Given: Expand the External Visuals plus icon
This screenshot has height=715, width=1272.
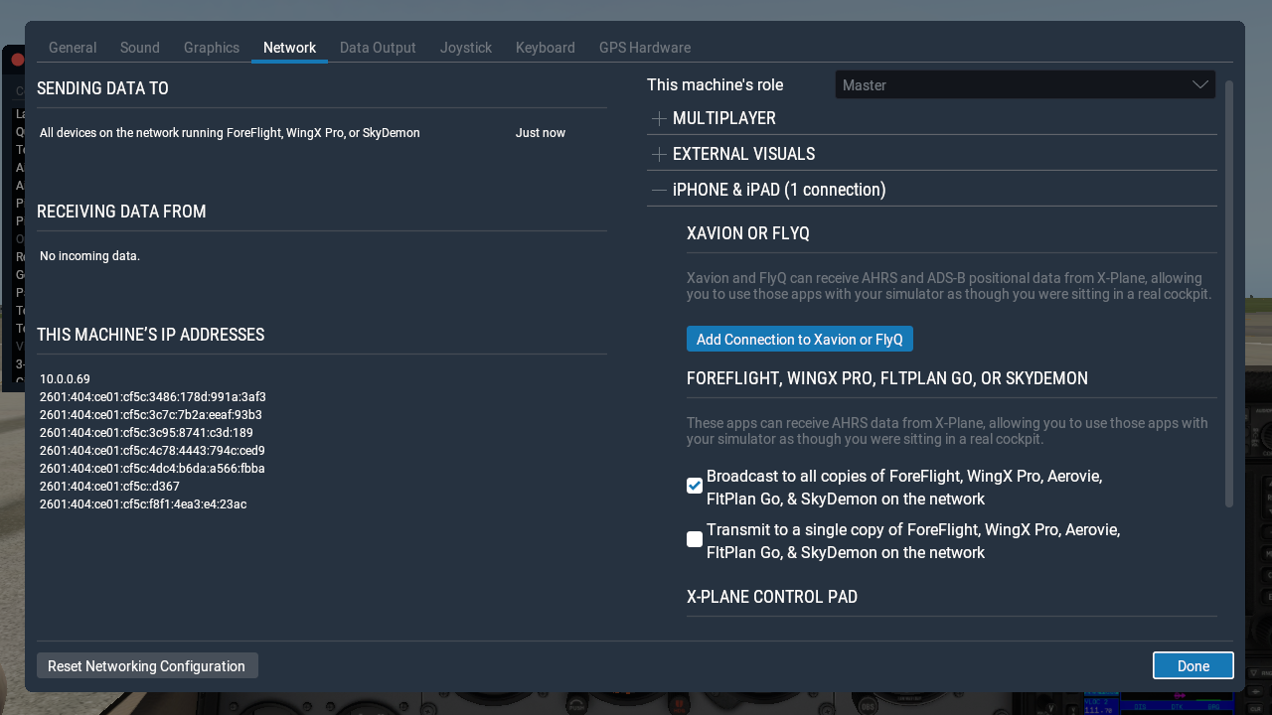Looking at the screenshot, I should 659,155.
